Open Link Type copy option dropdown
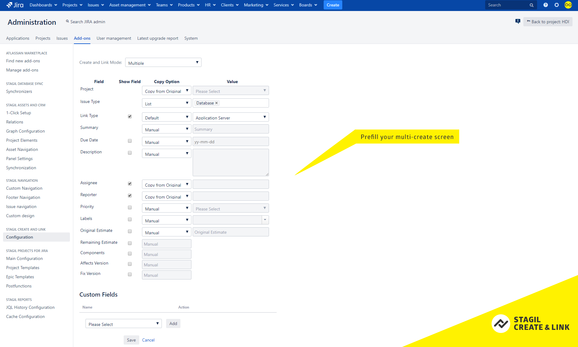578x347 pixels. pyautogui.click(x=167, y=117)
